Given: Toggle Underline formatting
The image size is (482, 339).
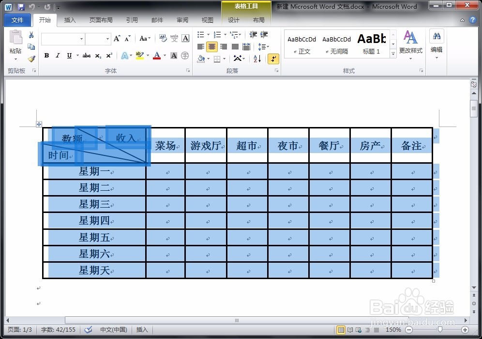Looking at the screenshot, I should pos(69,56).
